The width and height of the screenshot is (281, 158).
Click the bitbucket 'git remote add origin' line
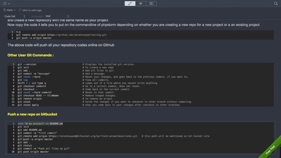pyautogui.click(x=77, y=136)
